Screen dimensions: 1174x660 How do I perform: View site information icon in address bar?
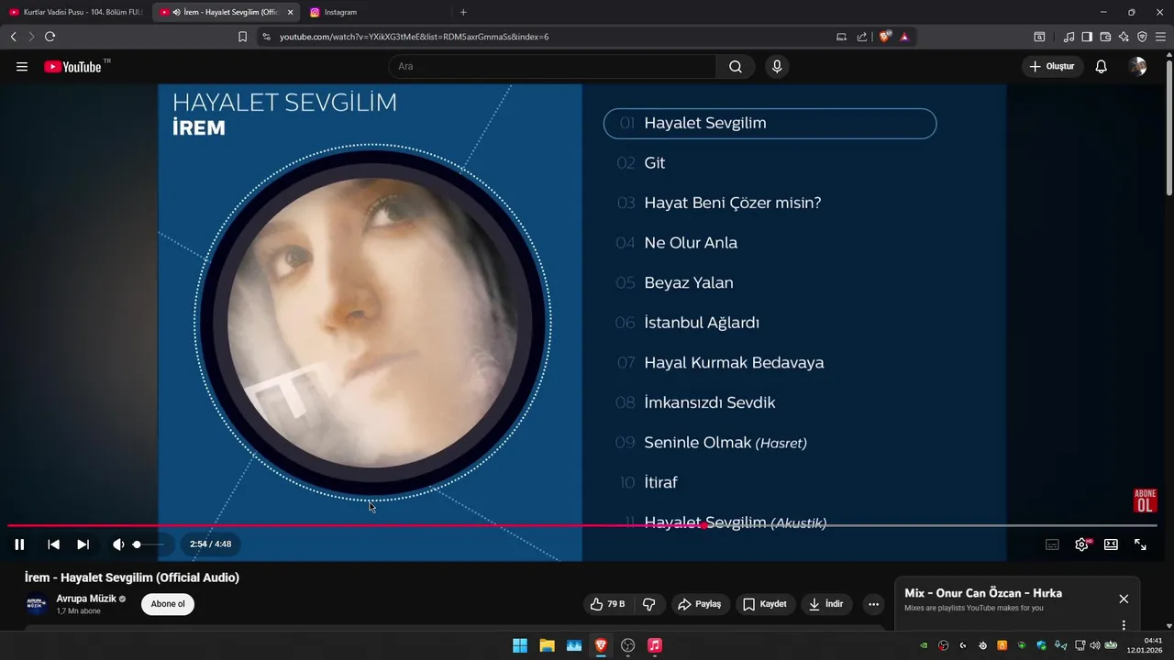click(x=267, y=37)
